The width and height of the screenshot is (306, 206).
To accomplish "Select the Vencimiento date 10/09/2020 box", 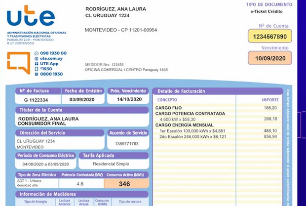I will [269, 58].
